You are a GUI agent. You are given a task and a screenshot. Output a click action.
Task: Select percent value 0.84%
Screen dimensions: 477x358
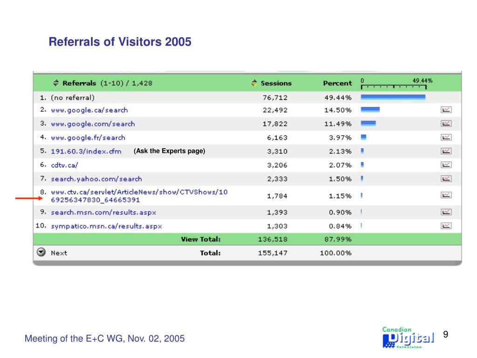[x=340, y=226]
